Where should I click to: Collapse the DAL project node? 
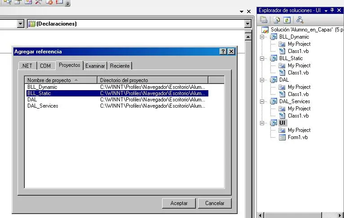(x=262, y=80)
